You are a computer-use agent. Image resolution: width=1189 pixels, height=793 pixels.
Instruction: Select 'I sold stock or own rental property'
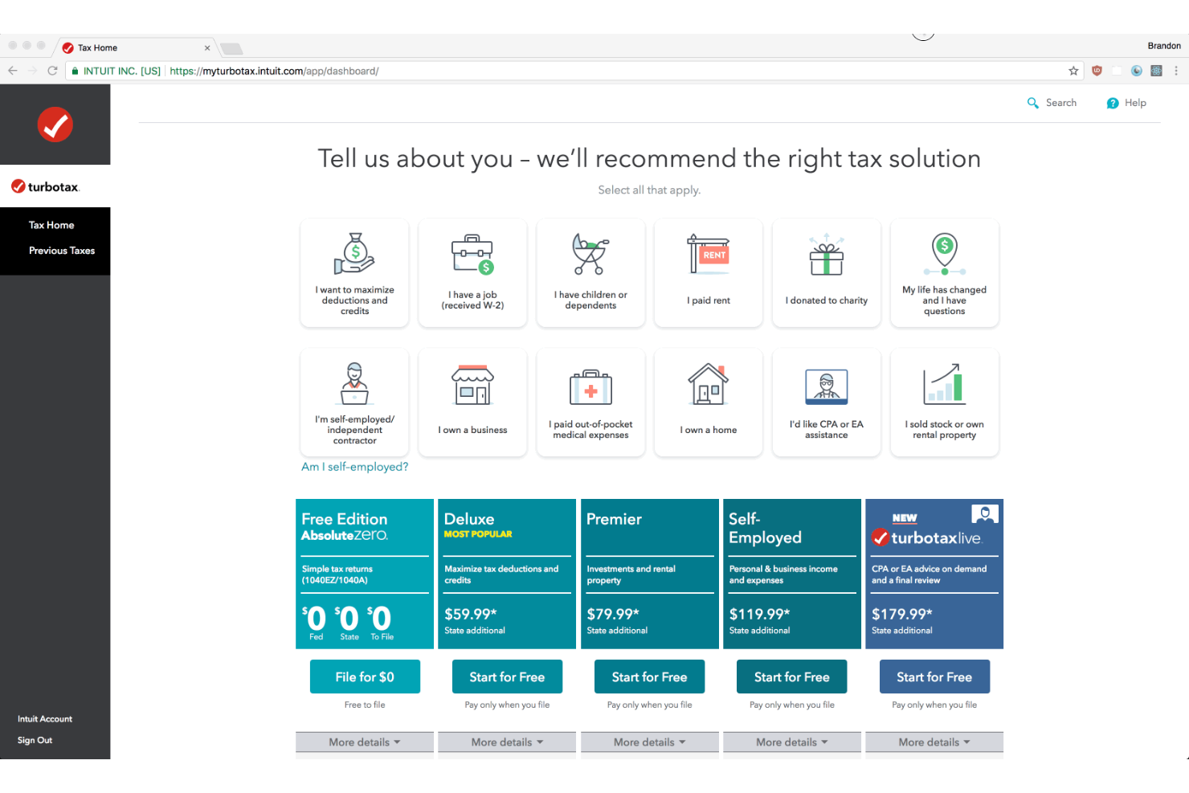click(945, 403)
